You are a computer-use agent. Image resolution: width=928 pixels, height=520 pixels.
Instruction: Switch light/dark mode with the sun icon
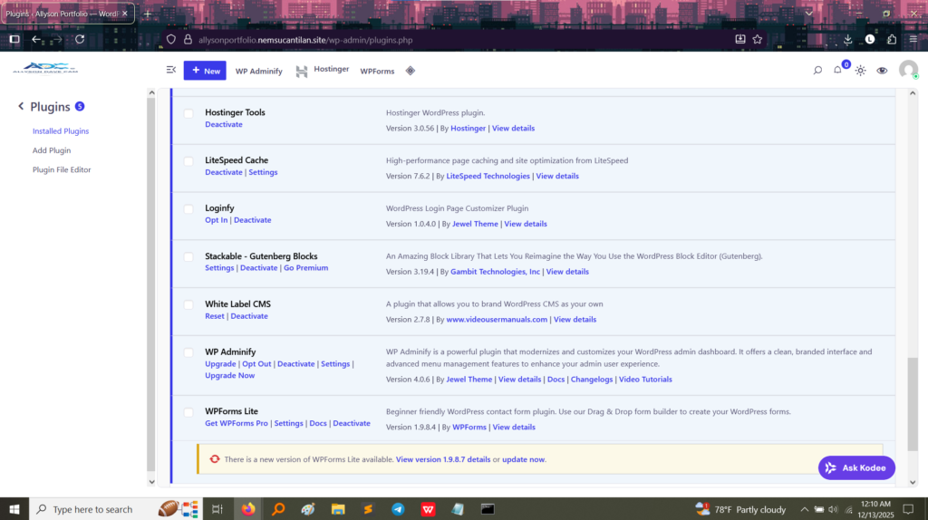(860, 71)
